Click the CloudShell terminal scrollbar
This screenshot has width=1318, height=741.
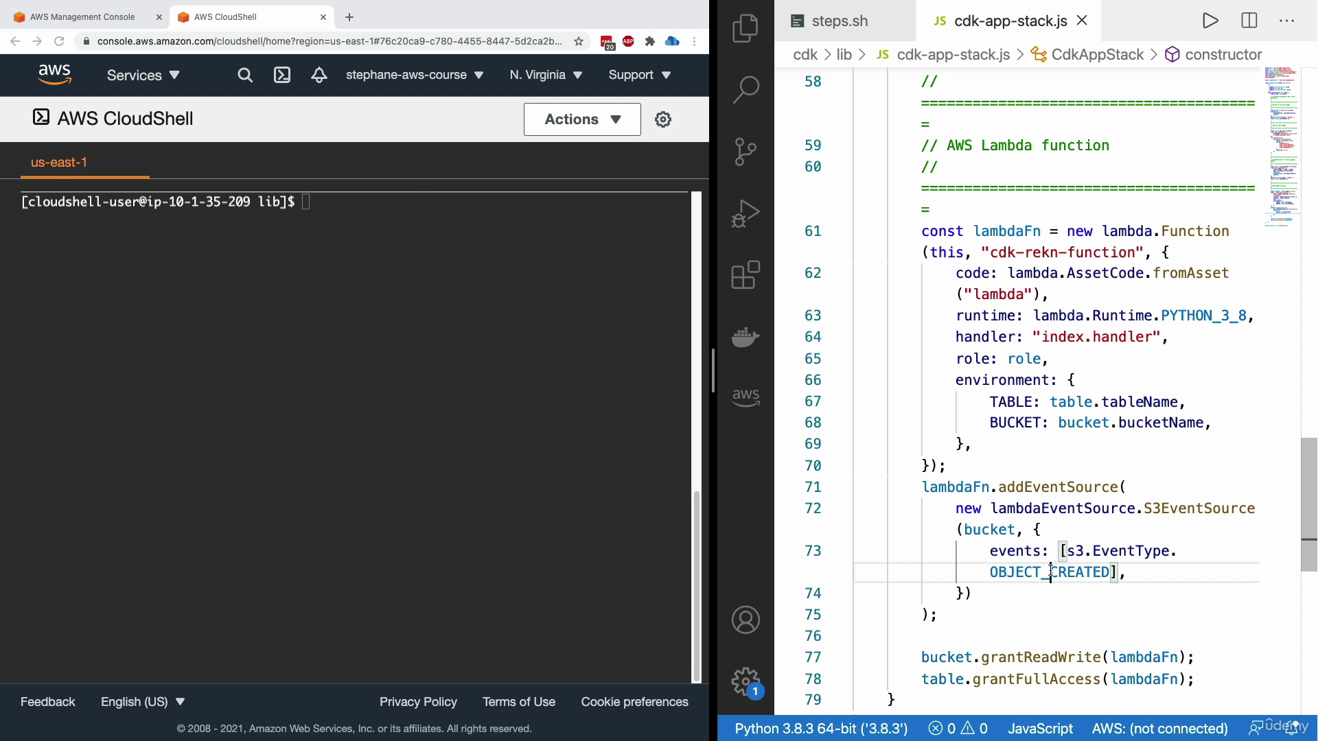tap(697, 586)
